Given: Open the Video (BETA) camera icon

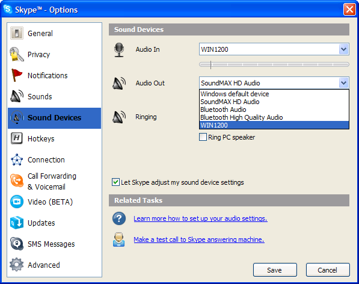Looking at the screenshot, I should [x=17, y=202].
